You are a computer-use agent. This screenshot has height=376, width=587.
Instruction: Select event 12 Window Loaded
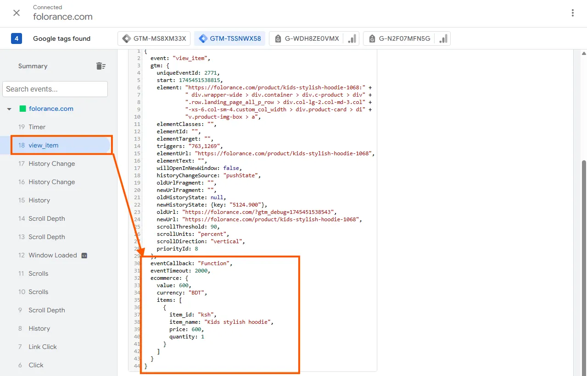tap(56, 255)
